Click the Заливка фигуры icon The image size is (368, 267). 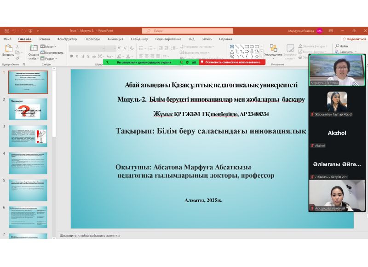[300, 46]
